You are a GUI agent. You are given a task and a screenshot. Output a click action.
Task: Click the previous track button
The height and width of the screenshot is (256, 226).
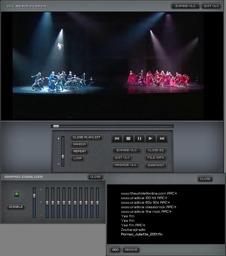pos(117,139)
